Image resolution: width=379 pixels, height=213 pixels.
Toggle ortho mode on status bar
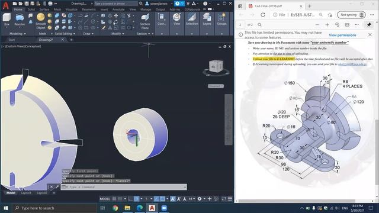[x=130, y=199]
